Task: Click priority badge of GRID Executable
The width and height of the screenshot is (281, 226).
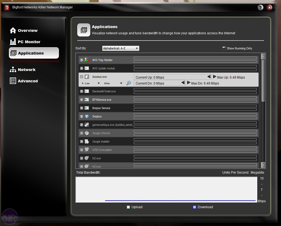Action: click(x=82, y=150)
